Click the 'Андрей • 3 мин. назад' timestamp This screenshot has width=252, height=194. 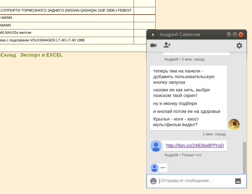coord(184,59)
